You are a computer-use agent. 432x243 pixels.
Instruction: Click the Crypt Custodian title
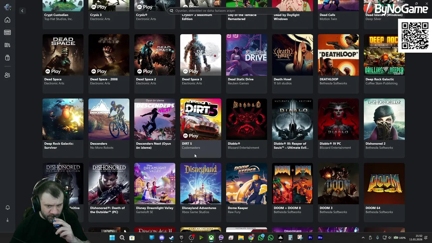[x=56, y=15]
